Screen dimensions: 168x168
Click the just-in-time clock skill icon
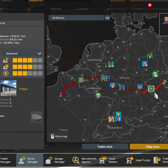tap(6, 67)
